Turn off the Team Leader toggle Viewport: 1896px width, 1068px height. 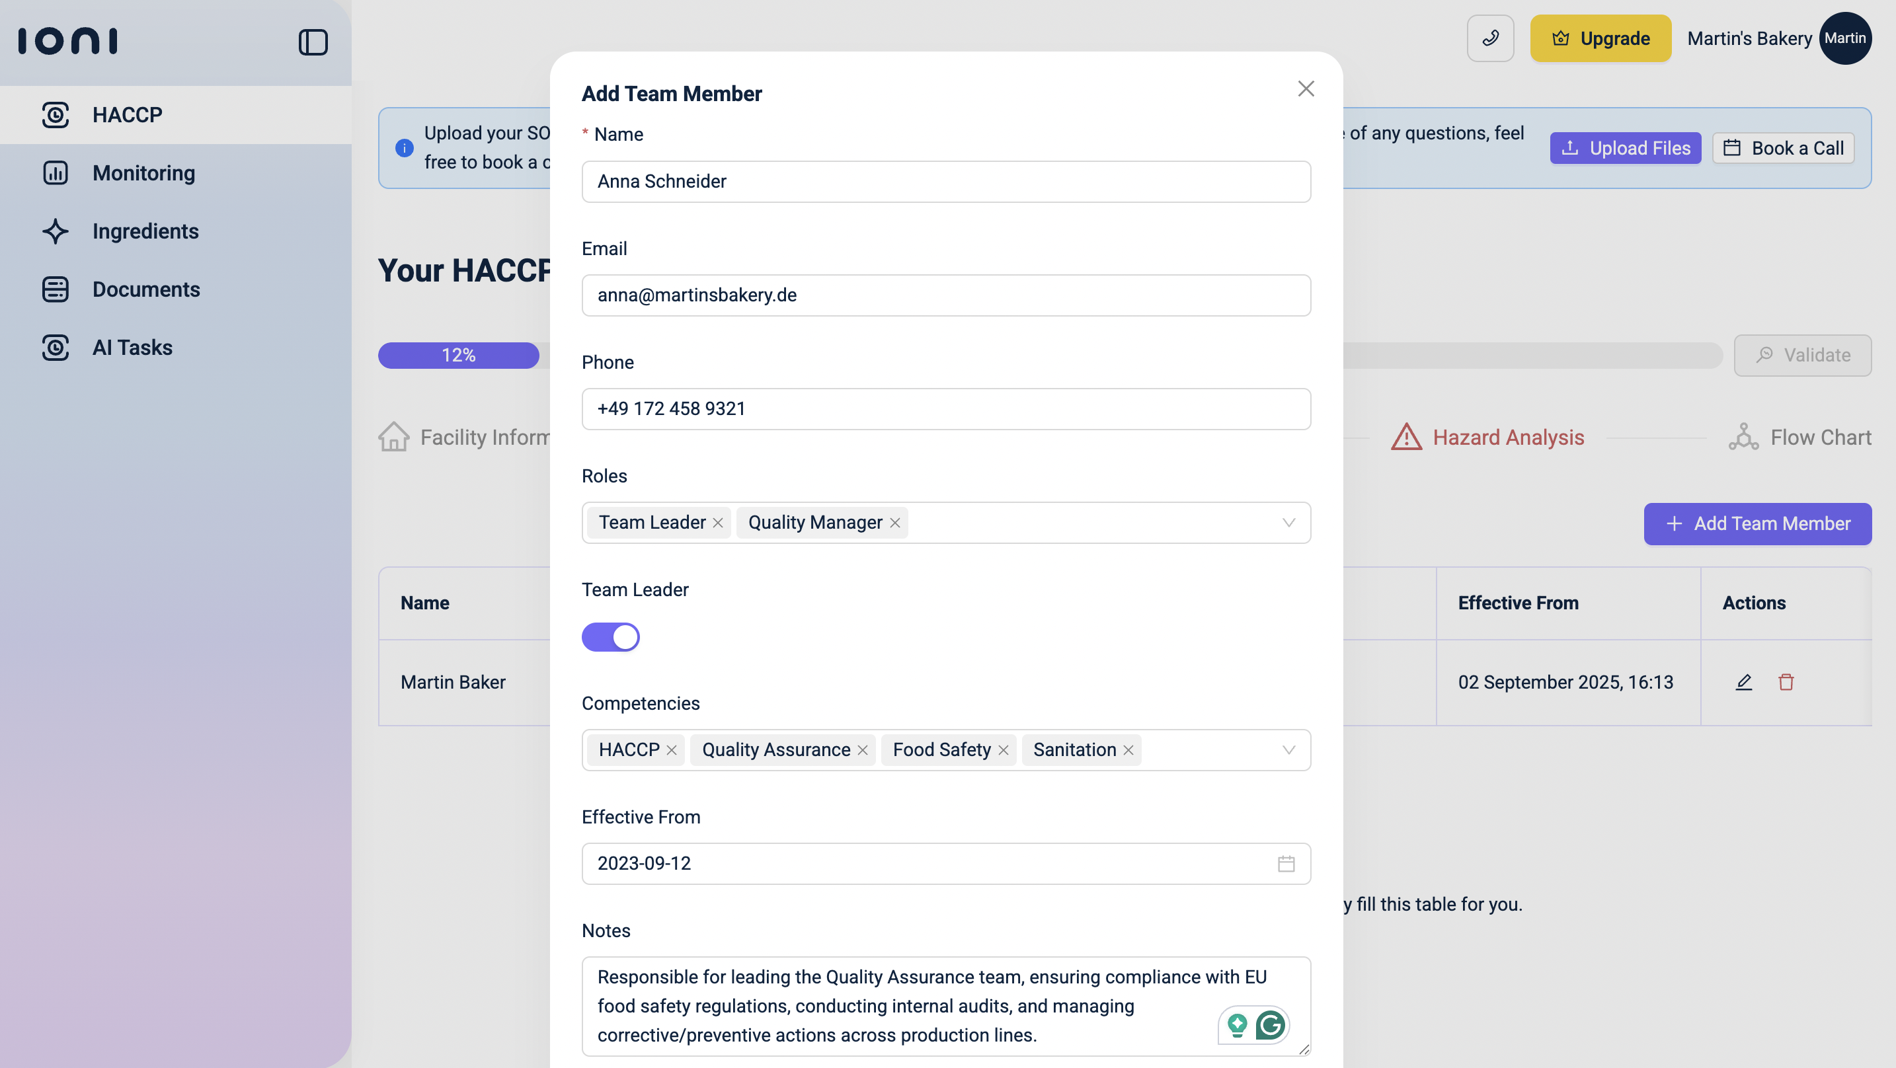610,636
